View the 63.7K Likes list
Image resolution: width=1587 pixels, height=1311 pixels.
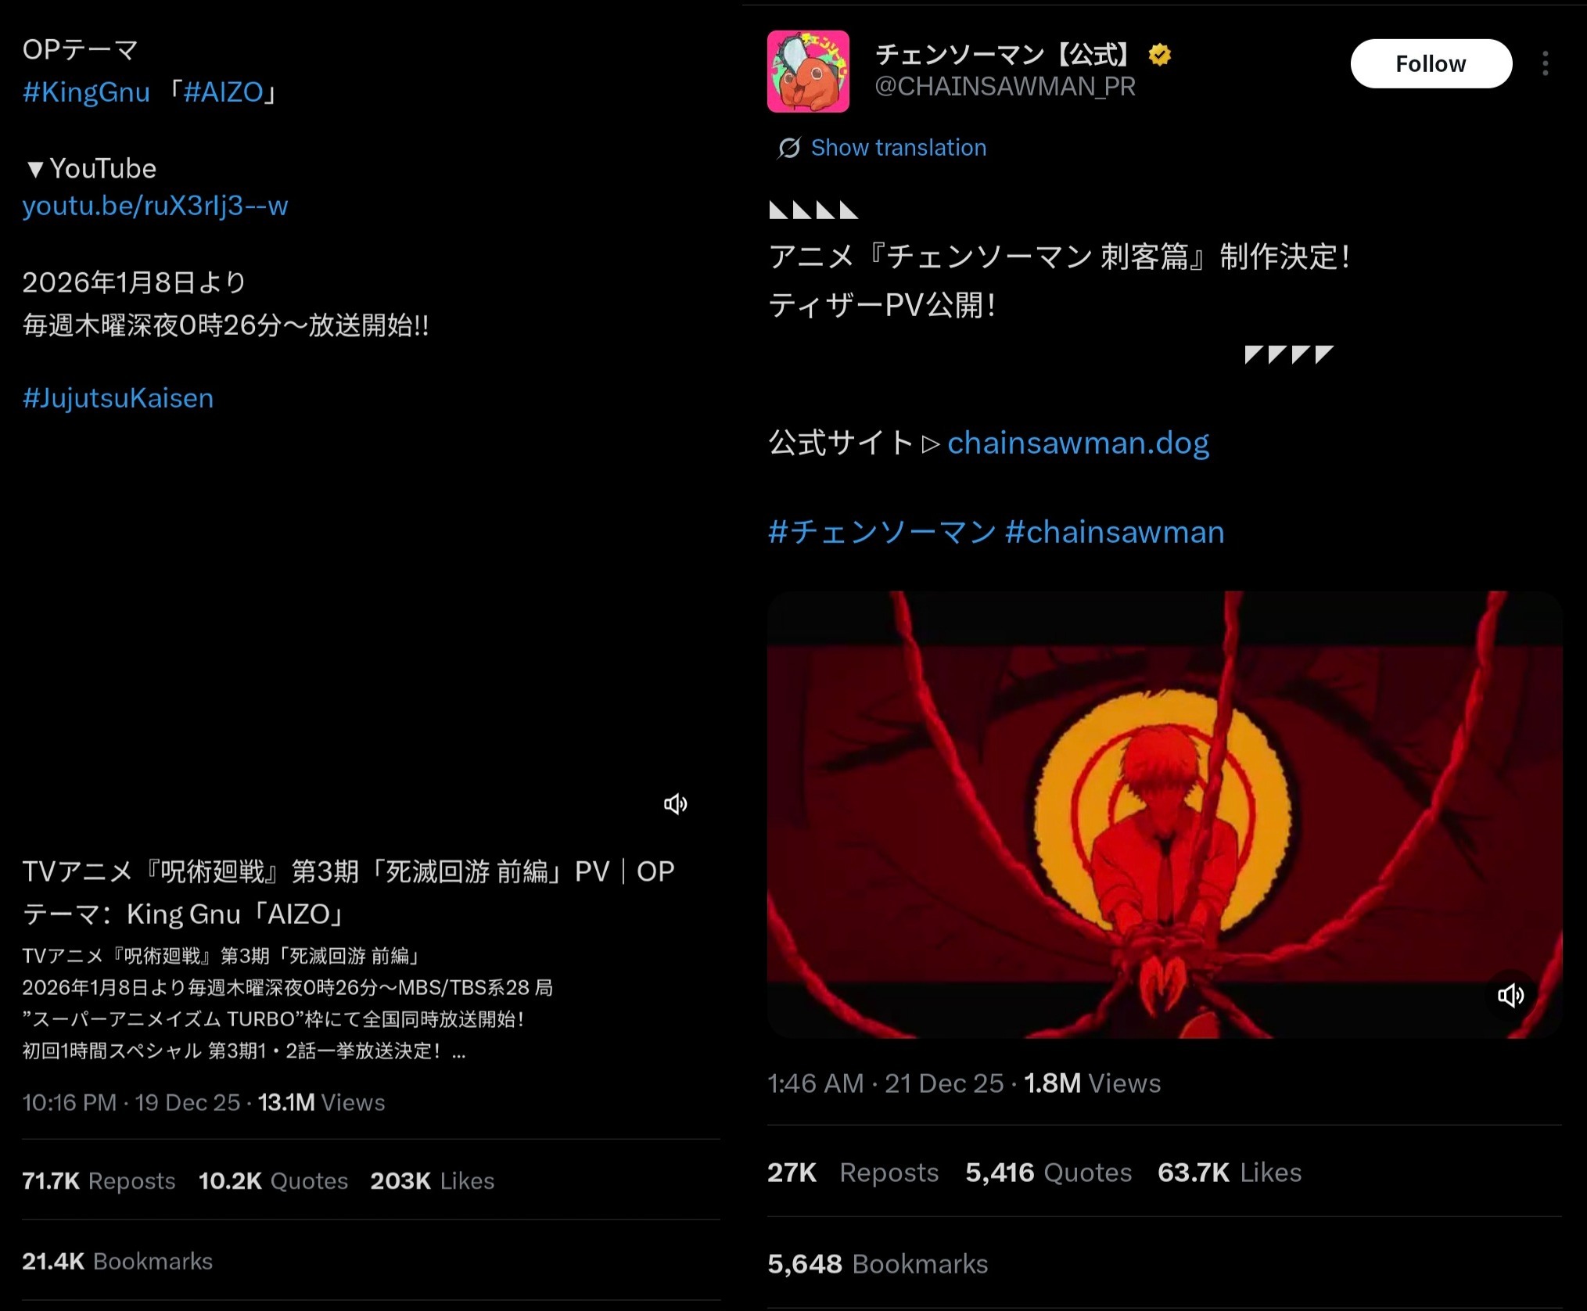[1230, 1173]
